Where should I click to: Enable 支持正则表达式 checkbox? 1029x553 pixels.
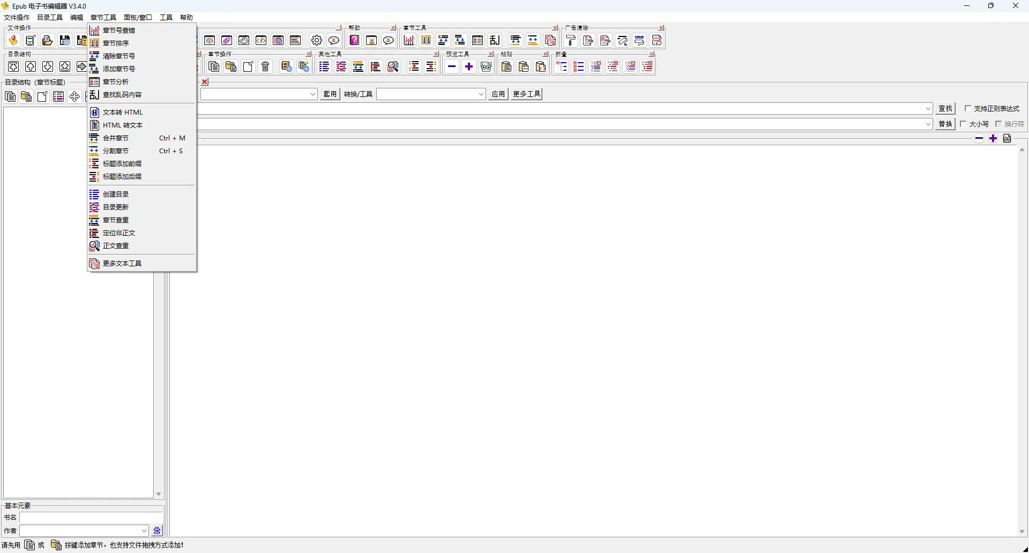[968, 108]
